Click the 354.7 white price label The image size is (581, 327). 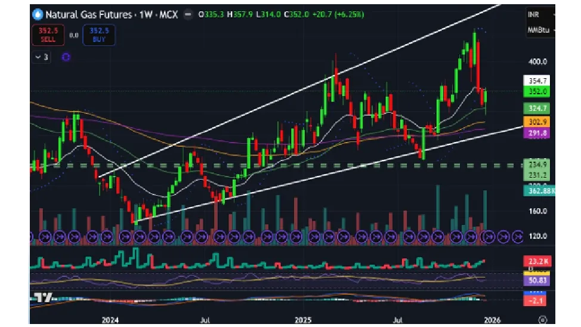coord(536,81)
